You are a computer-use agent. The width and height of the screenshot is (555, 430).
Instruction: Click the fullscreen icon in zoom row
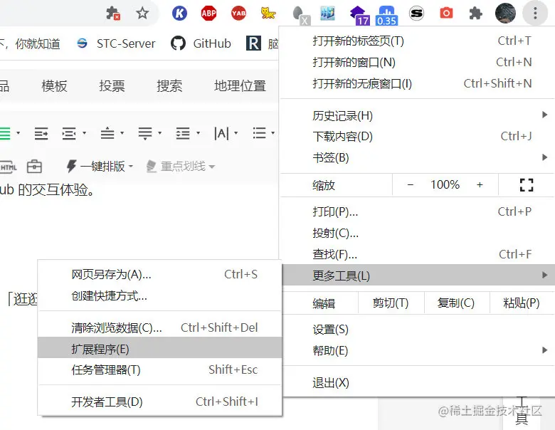(527, 185)
